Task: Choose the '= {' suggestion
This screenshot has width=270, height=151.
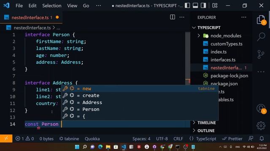Action: click(x=140, y=116)
